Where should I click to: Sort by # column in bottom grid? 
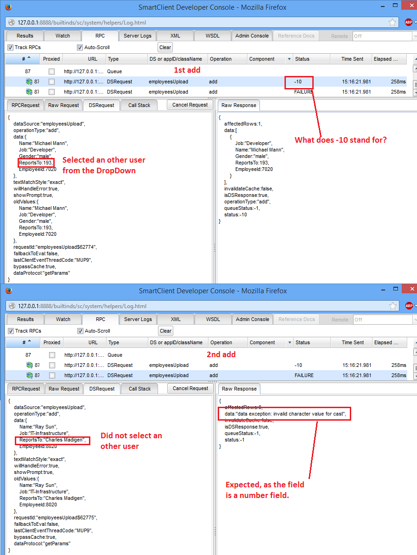pos(24,343)
